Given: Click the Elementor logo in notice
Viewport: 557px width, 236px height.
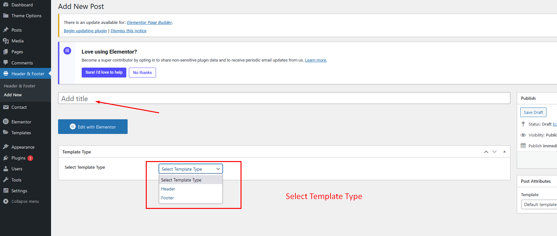Looking at the screenshot, I should click(x=67, y=51).
